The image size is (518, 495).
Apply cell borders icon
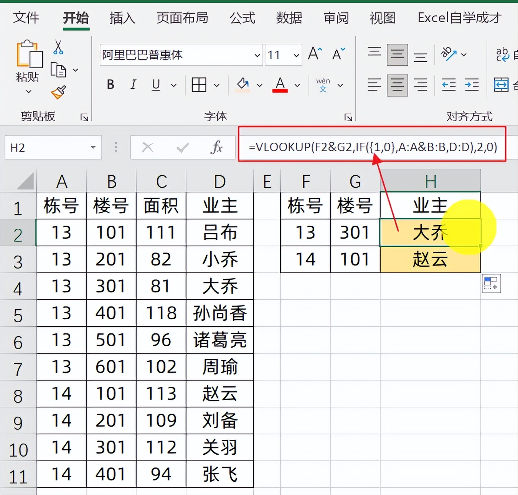[x=199, y=84]
